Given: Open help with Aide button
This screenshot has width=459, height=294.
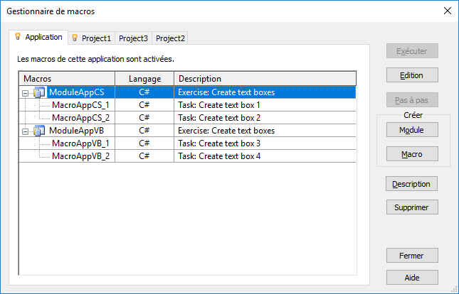Looking at the screenshot, I should point(412,278).
